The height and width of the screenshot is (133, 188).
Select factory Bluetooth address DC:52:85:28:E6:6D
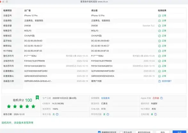point(33,41)
